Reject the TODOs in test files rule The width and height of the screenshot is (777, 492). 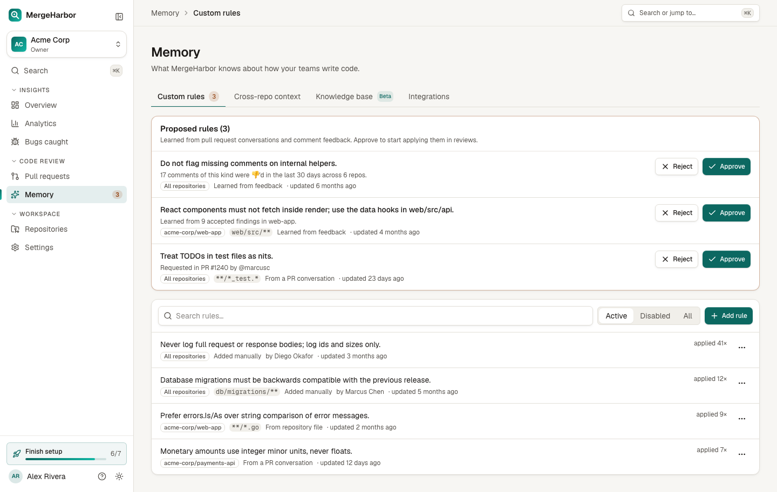677,259
